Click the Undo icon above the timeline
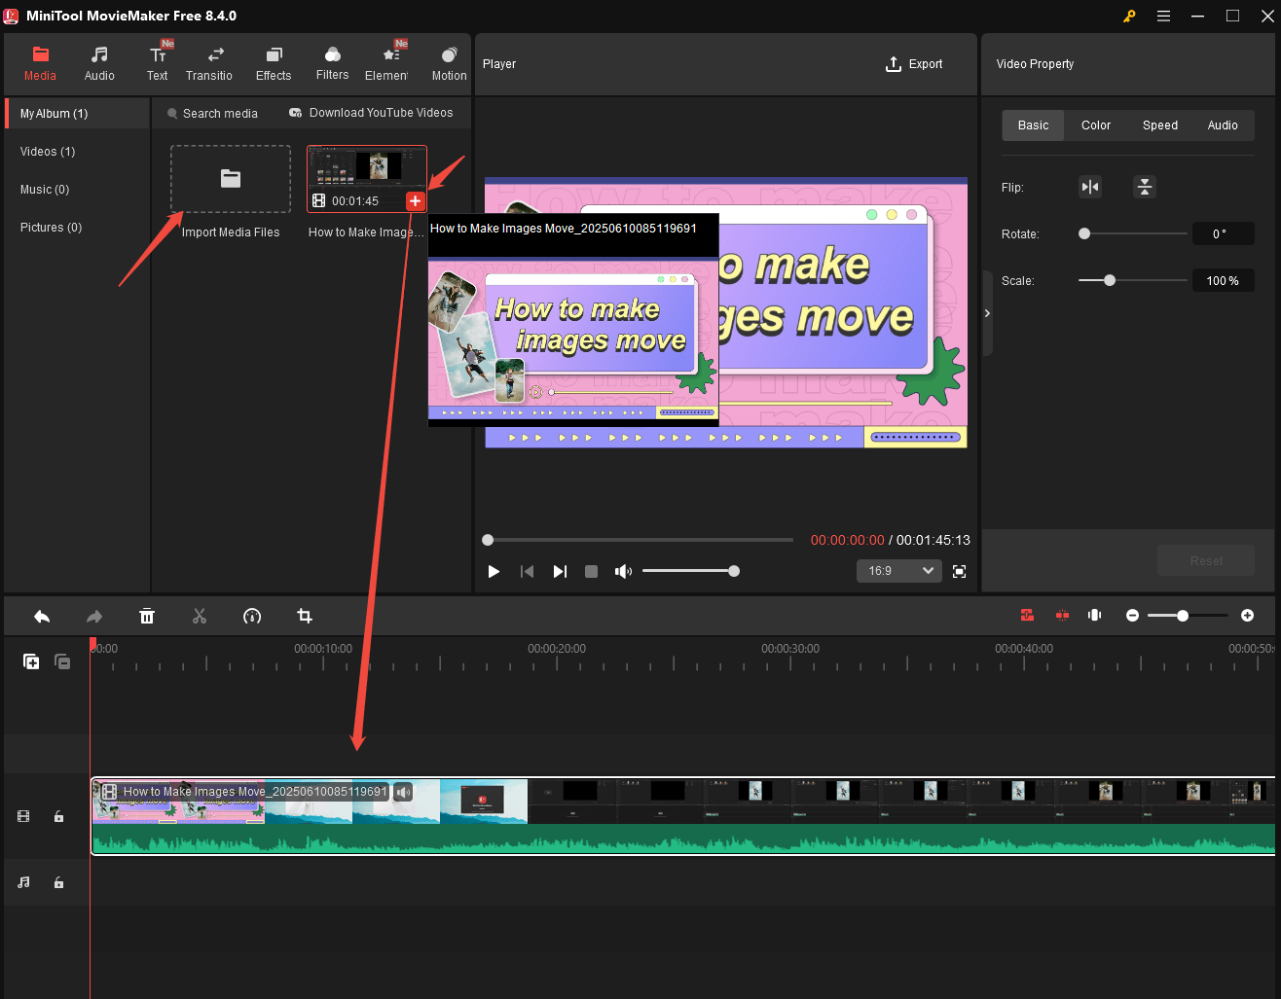The height and width of the screenshot is (999, 1281). [41, 616]
